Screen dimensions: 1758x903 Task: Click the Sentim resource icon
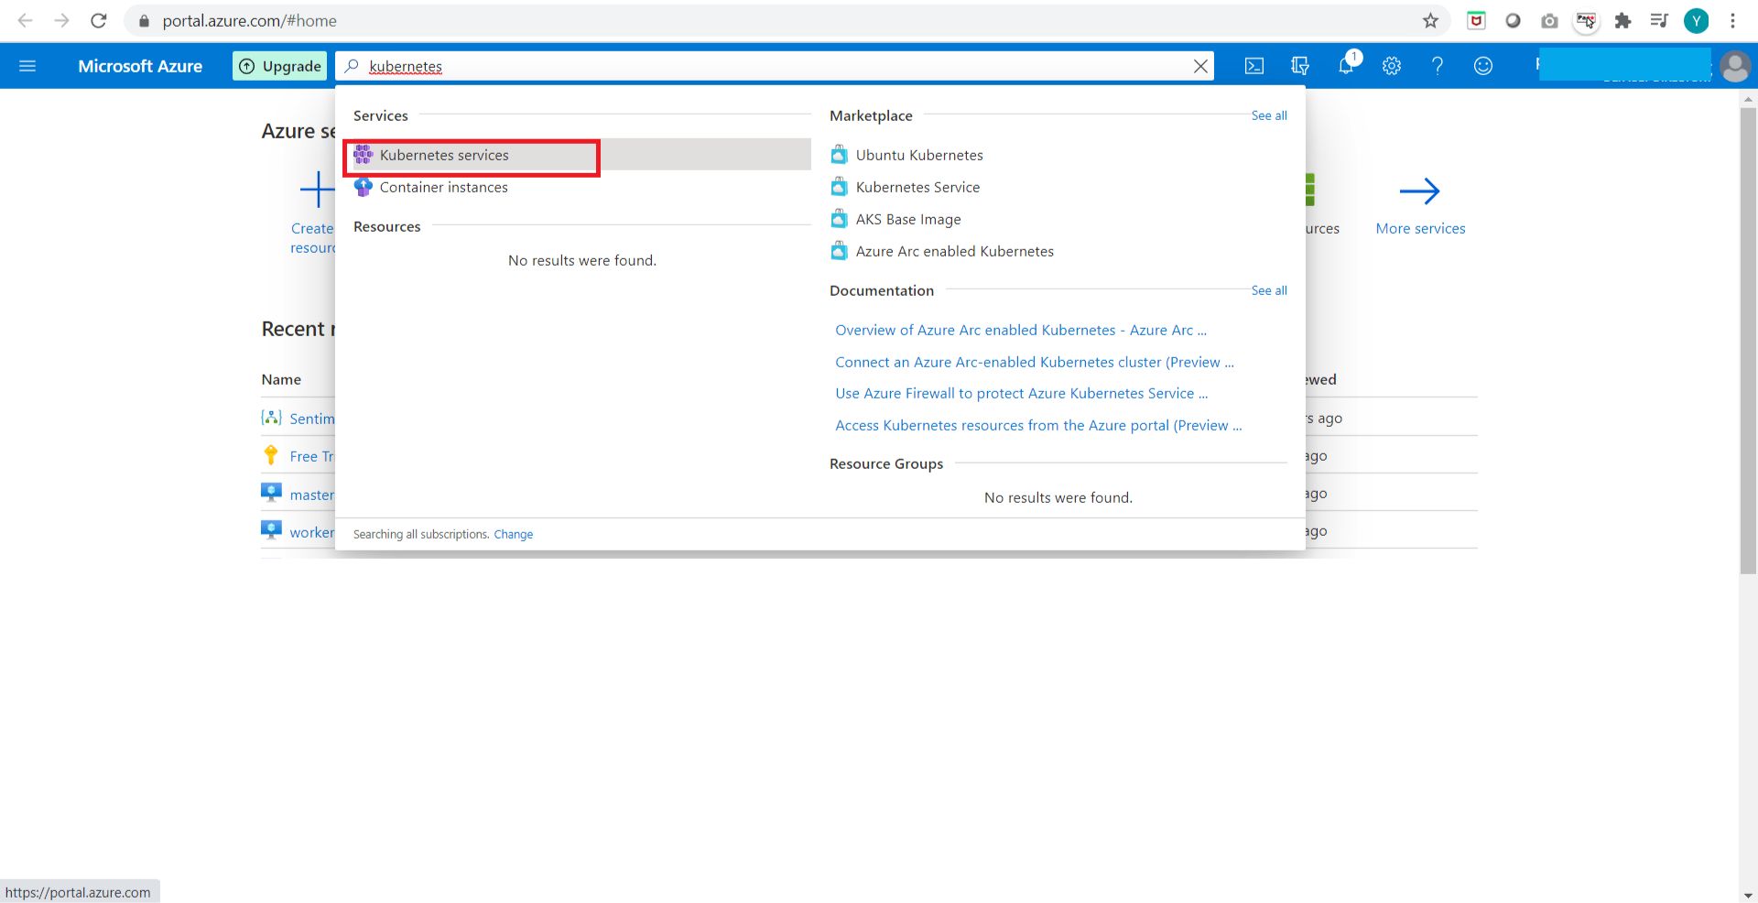271,418
